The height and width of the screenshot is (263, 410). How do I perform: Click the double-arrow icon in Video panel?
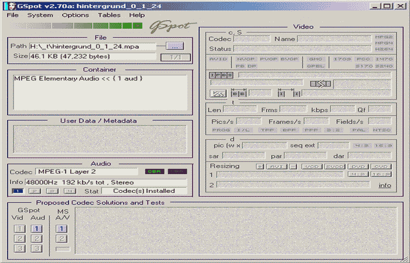coord(320,84)
